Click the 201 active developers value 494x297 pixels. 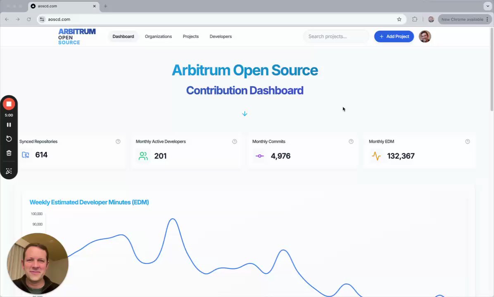[160, 156]
